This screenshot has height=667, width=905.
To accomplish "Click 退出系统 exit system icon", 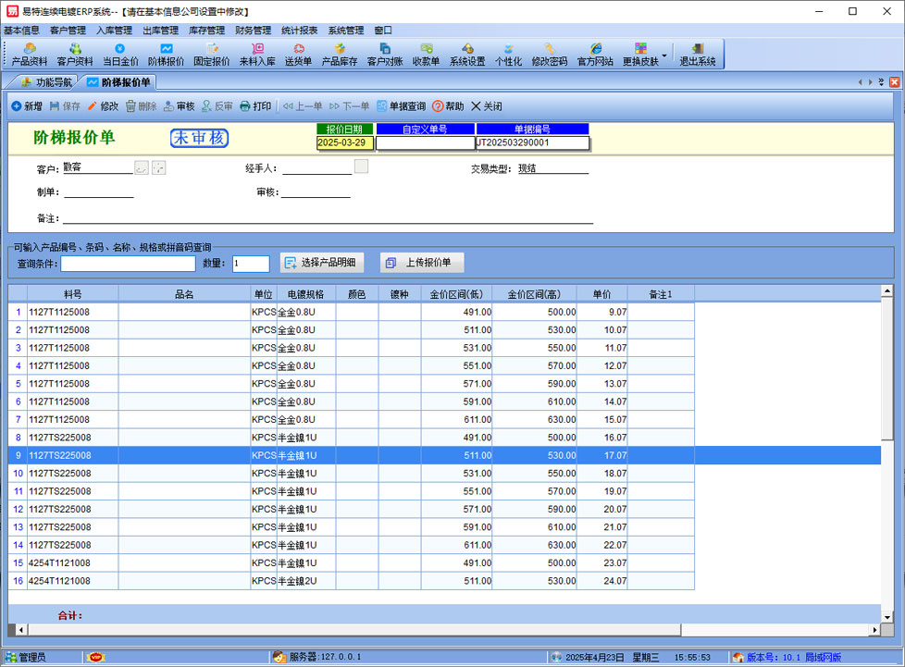I will (x=698, y=55).
